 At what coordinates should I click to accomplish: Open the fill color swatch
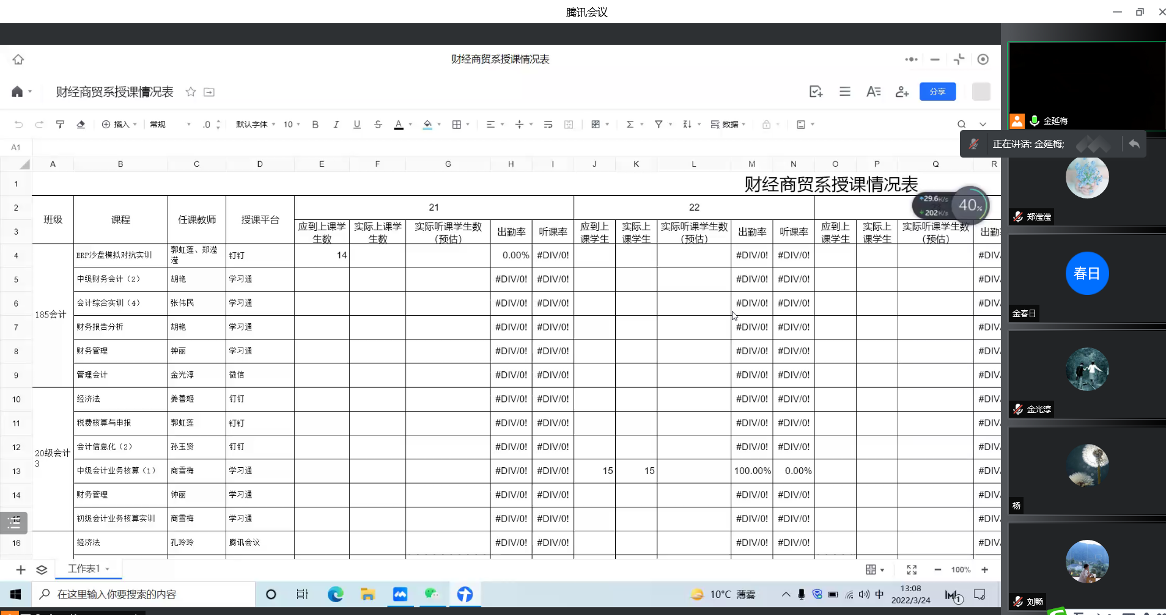click(427, 125)
